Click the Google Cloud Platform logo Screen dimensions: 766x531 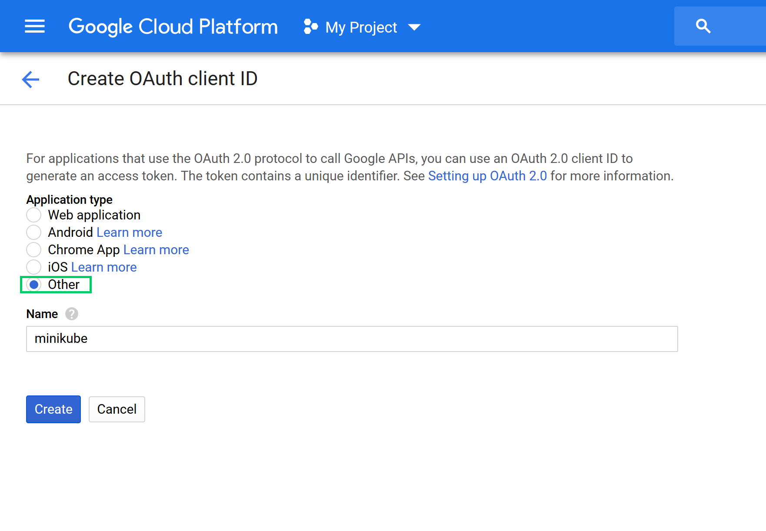pos(173,27)
